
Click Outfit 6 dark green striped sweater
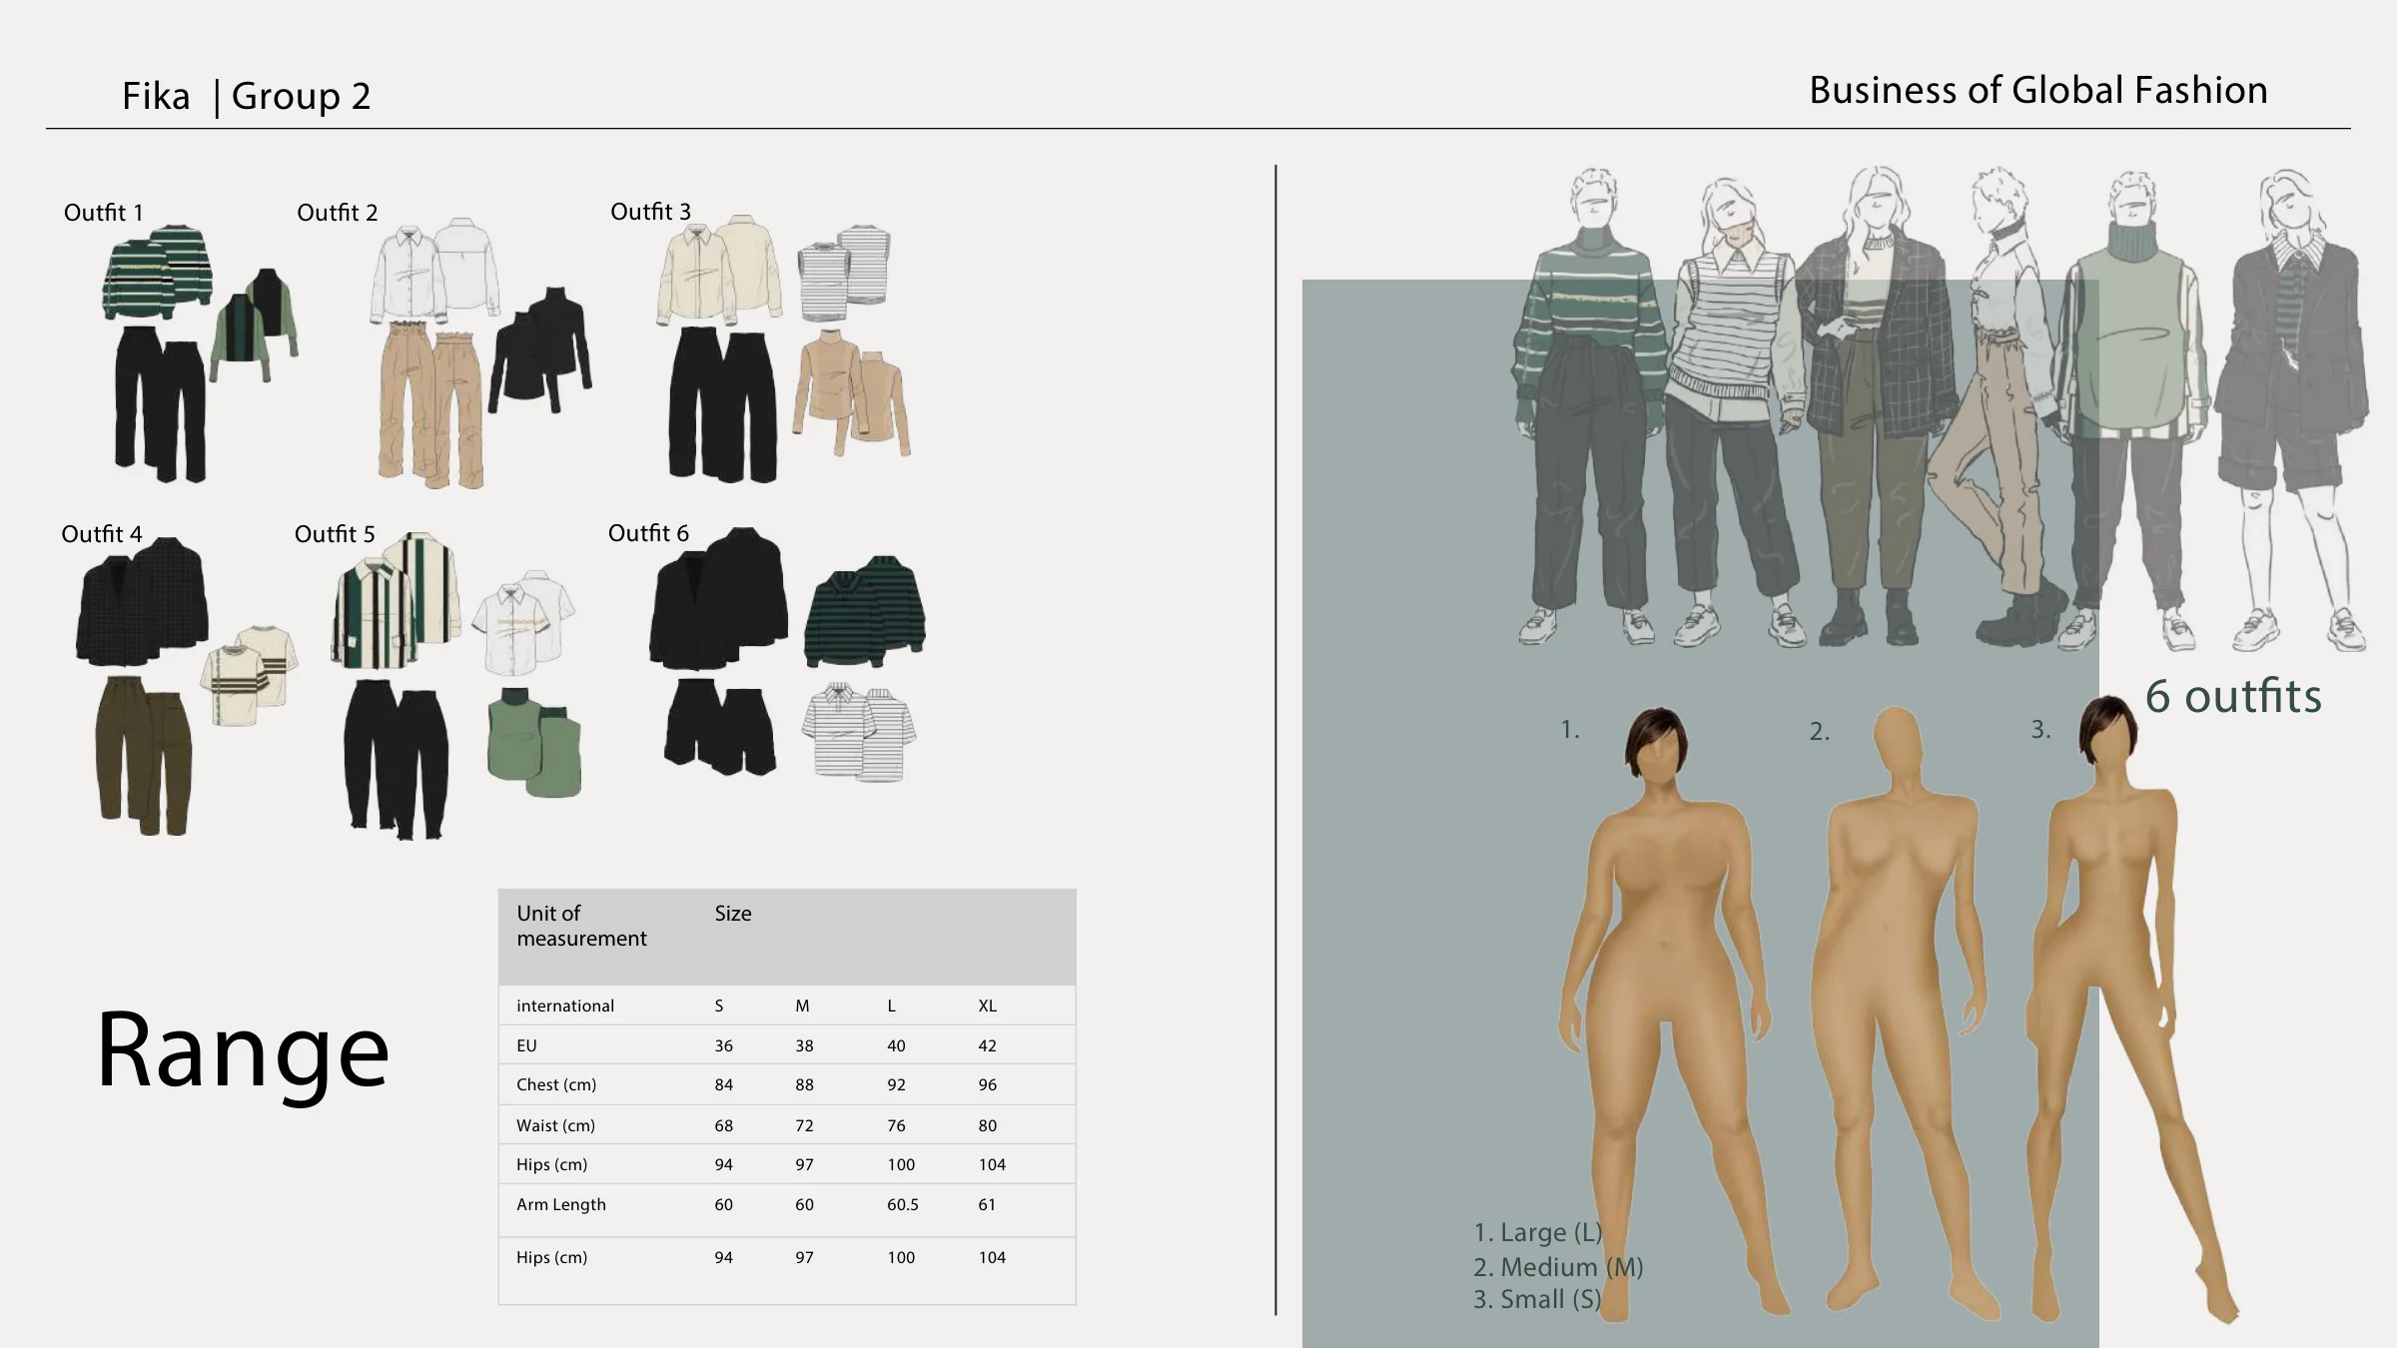[865, 611]
